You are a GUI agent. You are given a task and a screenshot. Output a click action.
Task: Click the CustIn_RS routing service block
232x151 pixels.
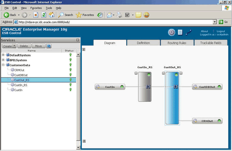click(x=145, y=87)
